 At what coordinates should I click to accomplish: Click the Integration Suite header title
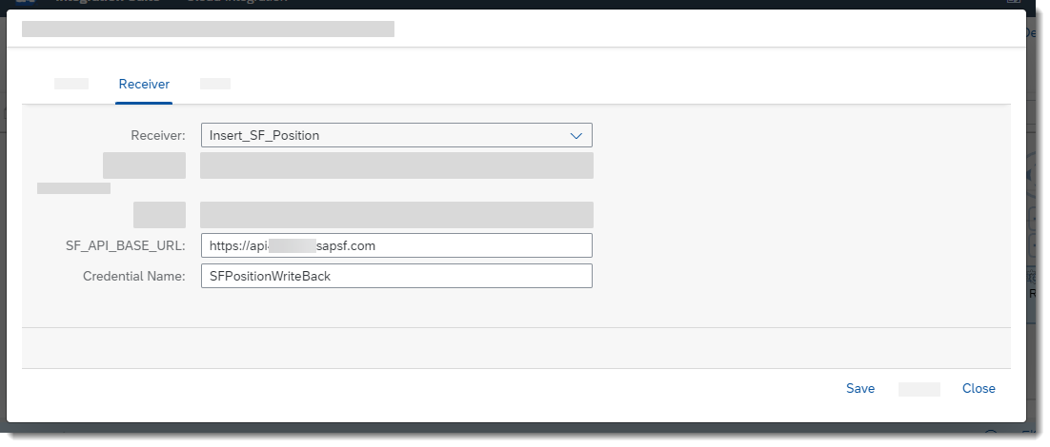click(107, 2)
